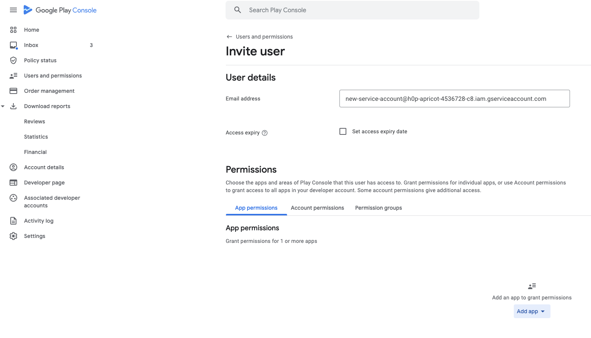Viewport: 591px width, 338px height.
Task: Click the Activity log document icon
Action: [13, 221]
